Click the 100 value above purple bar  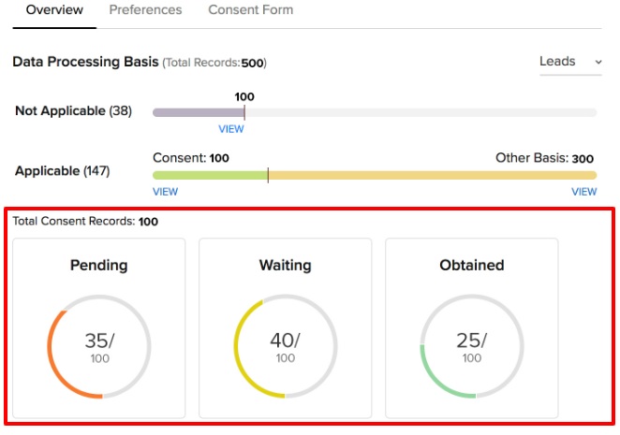[x=244, y=96]
